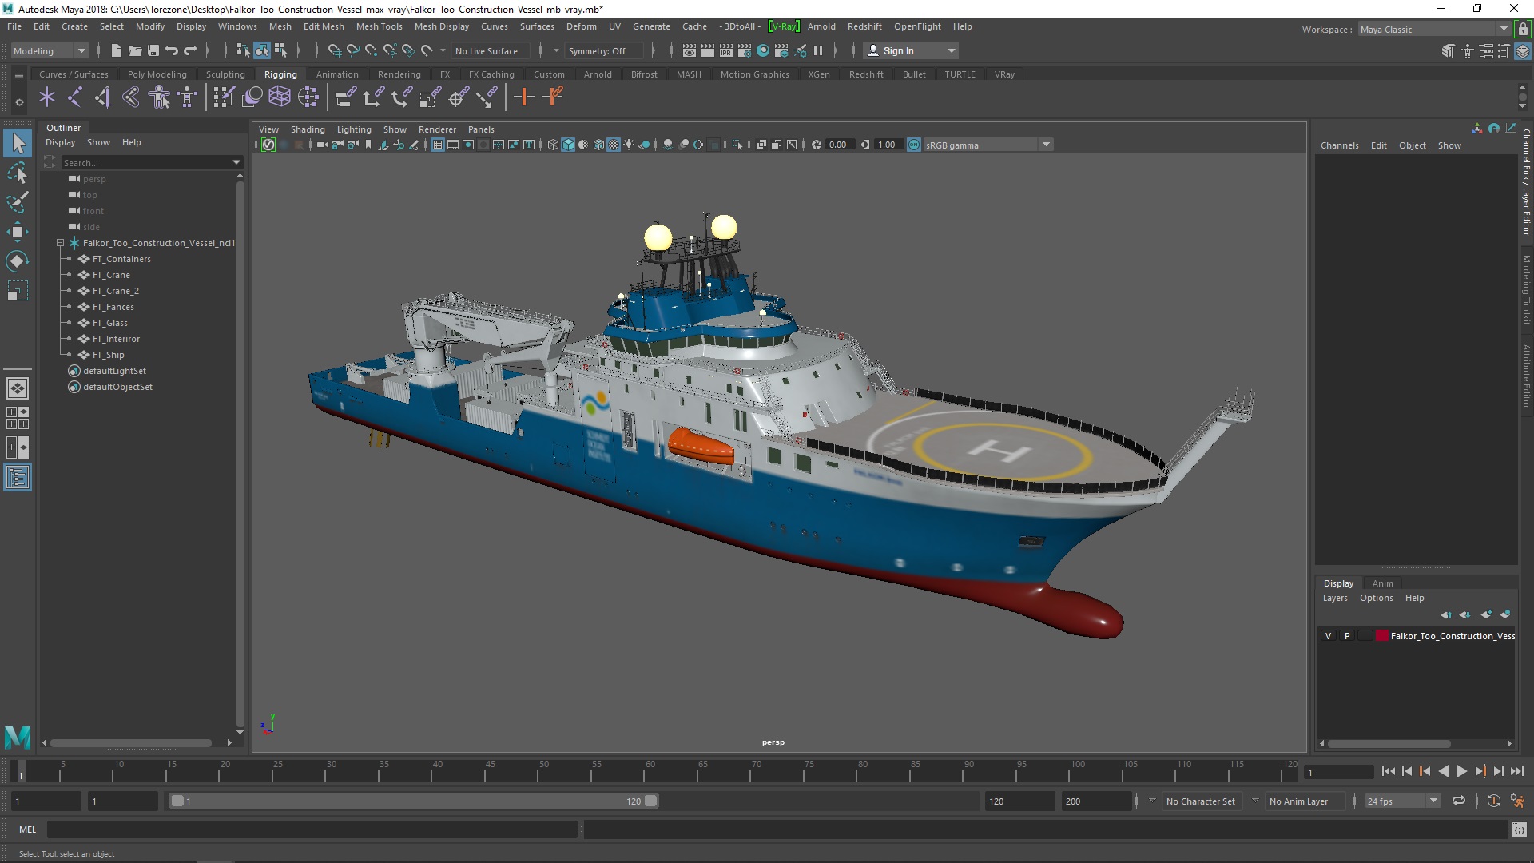Open the 24 fps frame rate dropdown
This screenshot has height=863, width=1534.
point(1403,801)
